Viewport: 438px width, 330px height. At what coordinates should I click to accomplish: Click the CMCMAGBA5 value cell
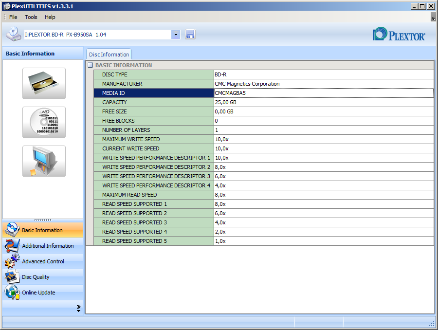click(x=324, y=93)
